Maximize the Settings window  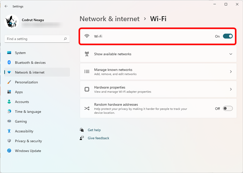pyautogui.click(x=226, y=4)
